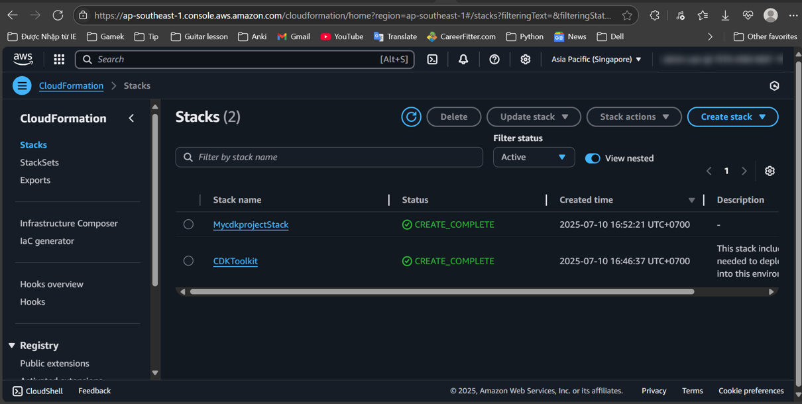Select the CDKToolkit radio button
802x404 pixels.
(188, 260)
